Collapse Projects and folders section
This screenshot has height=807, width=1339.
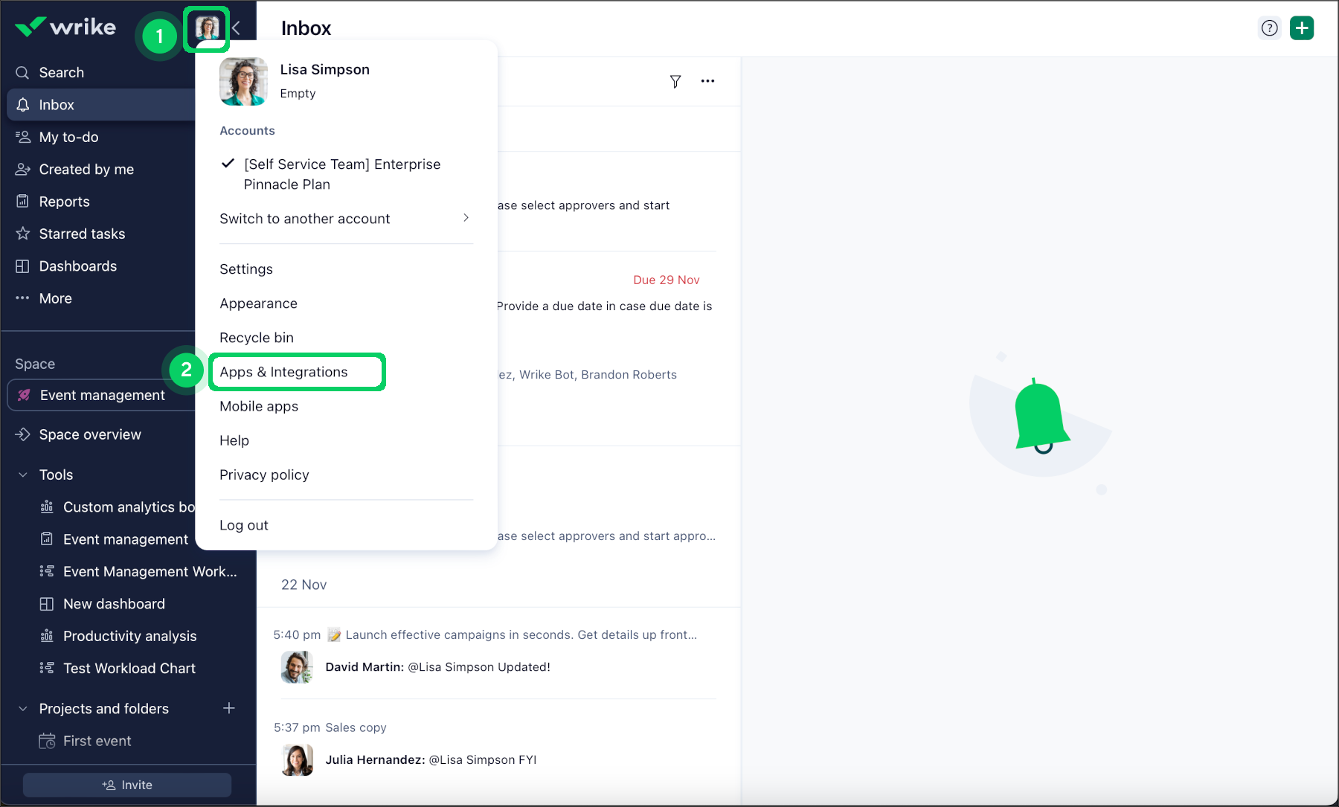coord(21,708)
